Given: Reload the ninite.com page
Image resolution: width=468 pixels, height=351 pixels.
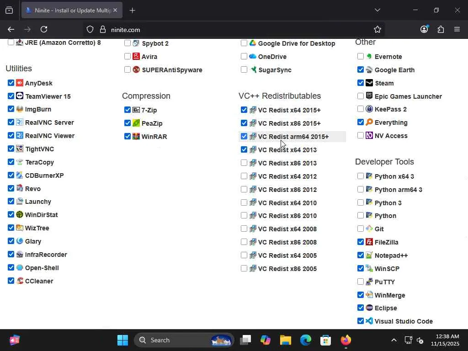Looking at the screenshot, I should (x=44, y=29).
